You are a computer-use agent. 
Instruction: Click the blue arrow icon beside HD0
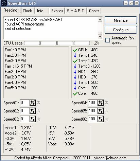(75, 77)
